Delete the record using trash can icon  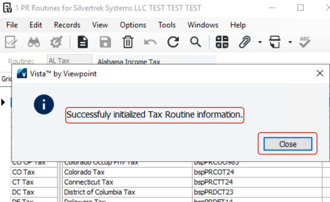tap(128, 42)
